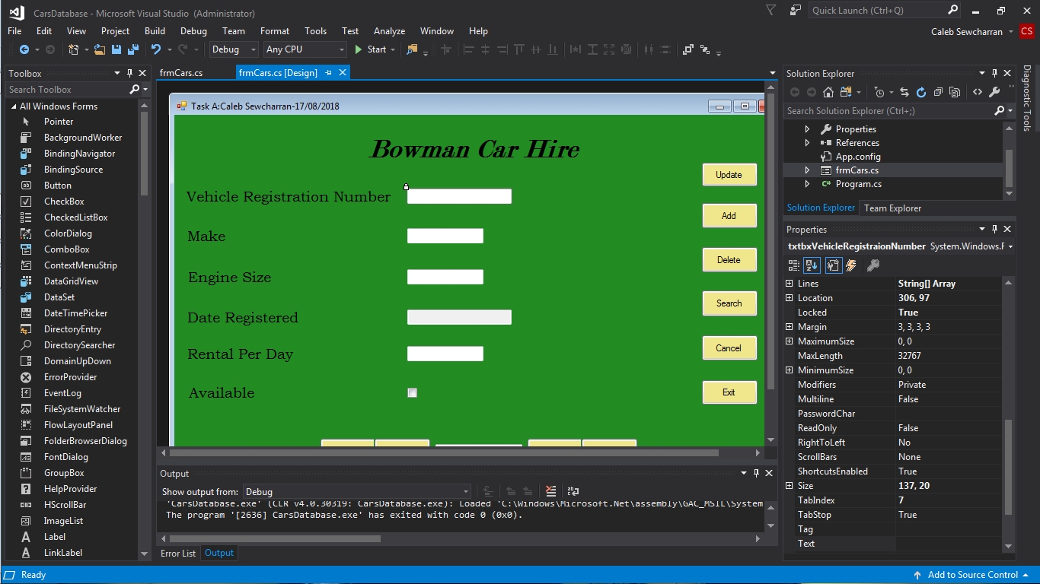Click the Delete button on form
Viewport: 1040px width, 584px height.
(729, 260)
